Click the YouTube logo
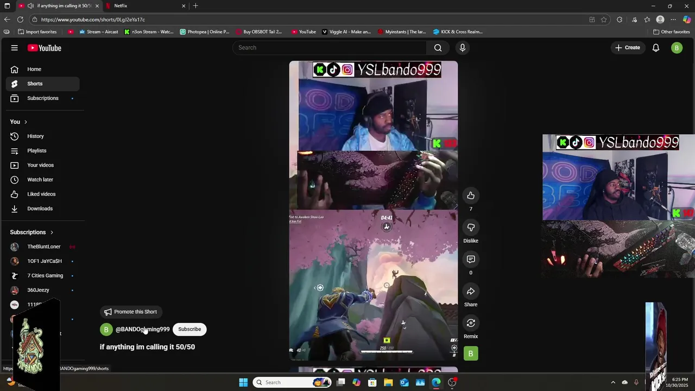 (45, 48)
